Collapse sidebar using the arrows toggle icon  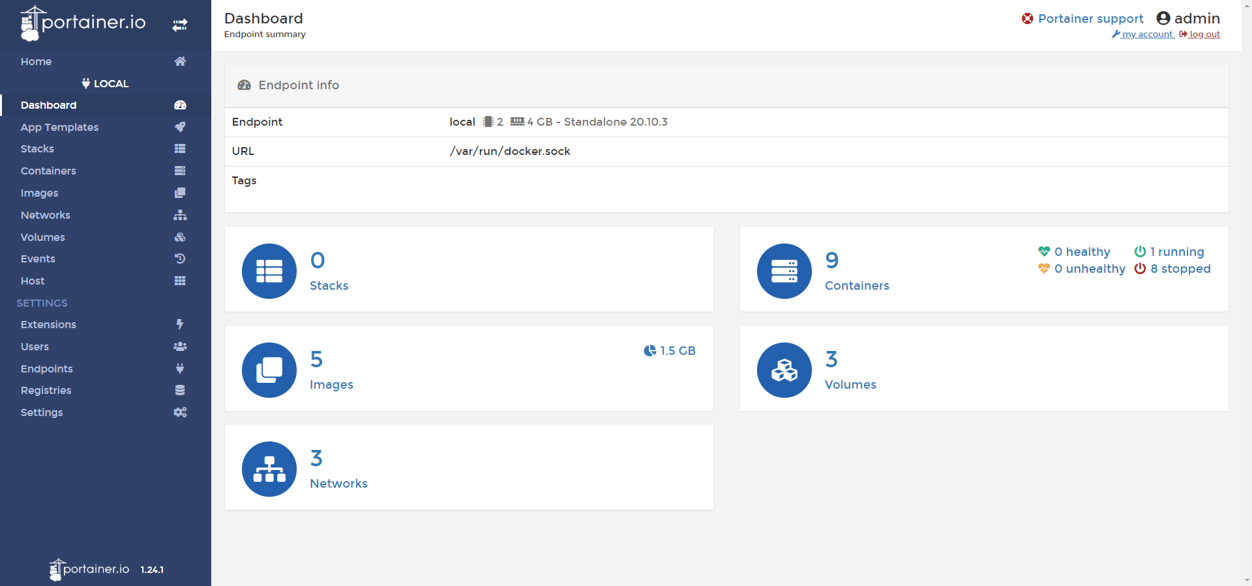(x=180, y=25)
